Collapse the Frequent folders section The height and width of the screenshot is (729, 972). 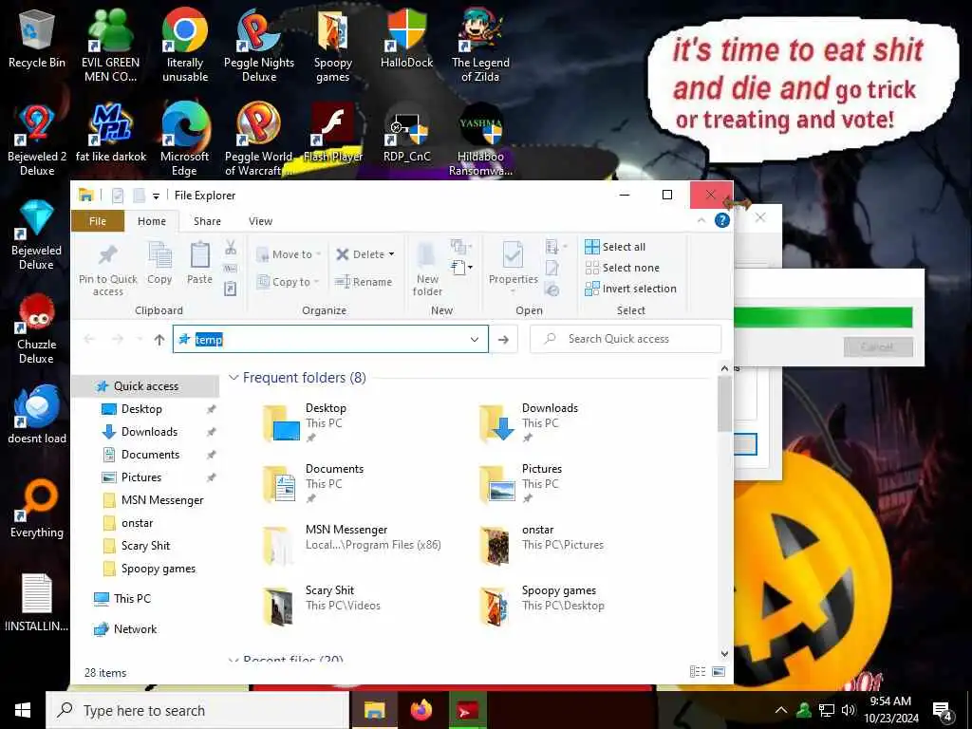tap(234, 378)
